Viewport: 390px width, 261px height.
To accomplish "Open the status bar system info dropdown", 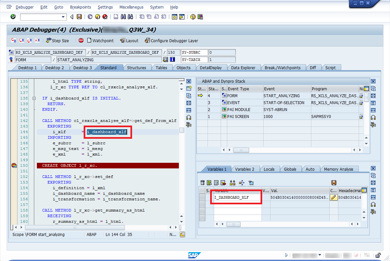I will (x=320, y=255).
